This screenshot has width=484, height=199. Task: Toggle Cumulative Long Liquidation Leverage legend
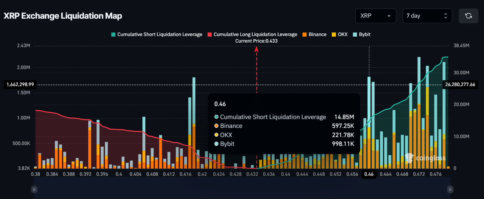(255, 34)
